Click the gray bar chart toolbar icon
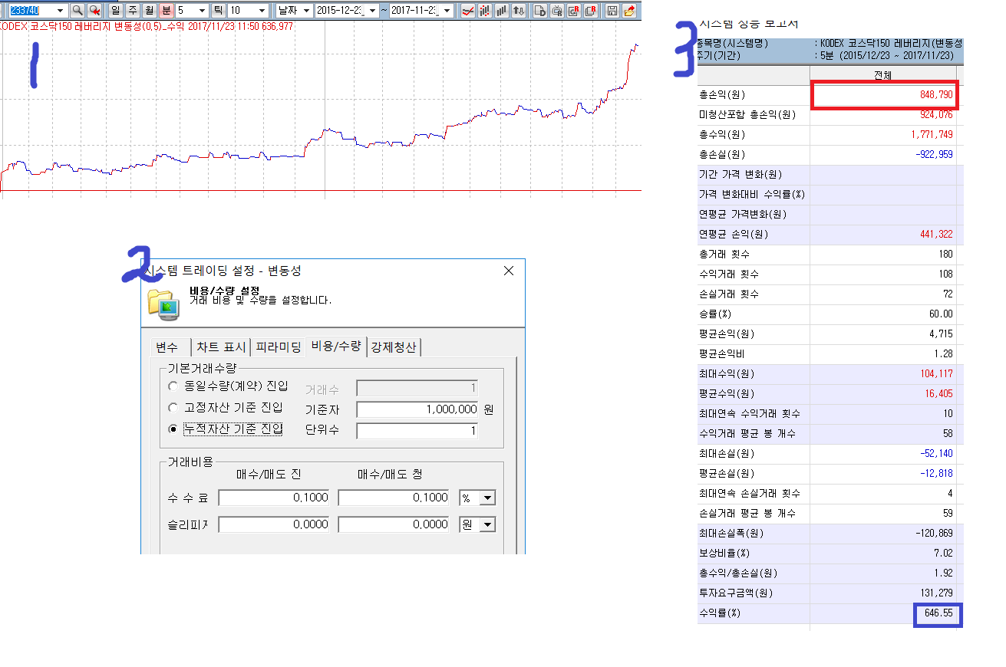Screen dimensions: 1006x667 coord(502,10)
